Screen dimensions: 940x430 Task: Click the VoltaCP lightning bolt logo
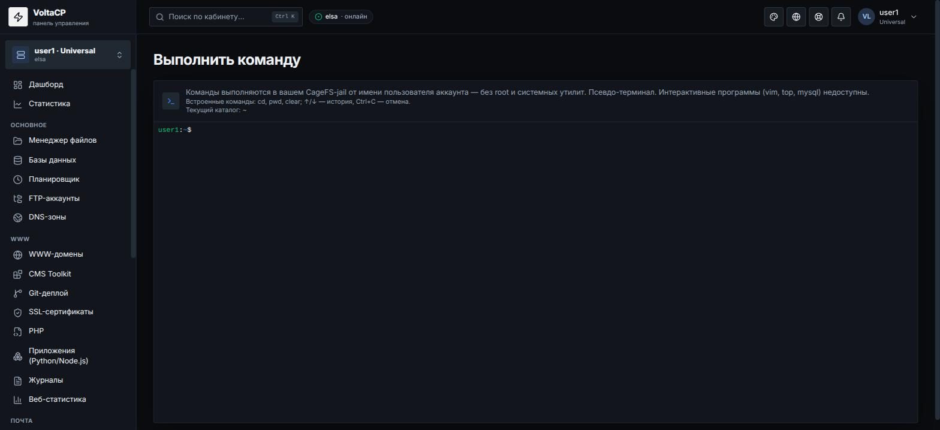tap(18, 17)
